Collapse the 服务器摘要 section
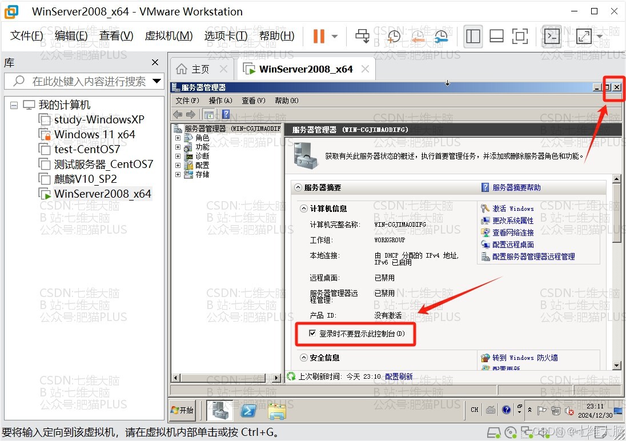This screenshot has height=441, width=626. point(298,187)
